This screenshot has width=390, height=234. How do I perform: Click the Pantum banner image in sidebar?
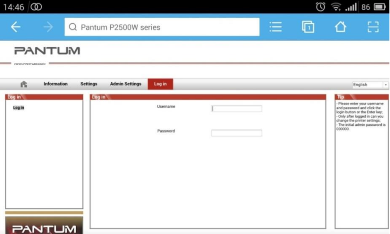[x=44, y=225]
